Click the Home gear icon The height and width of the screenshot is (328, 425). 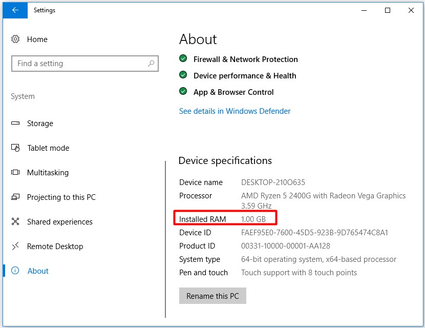tap(15, 39)
